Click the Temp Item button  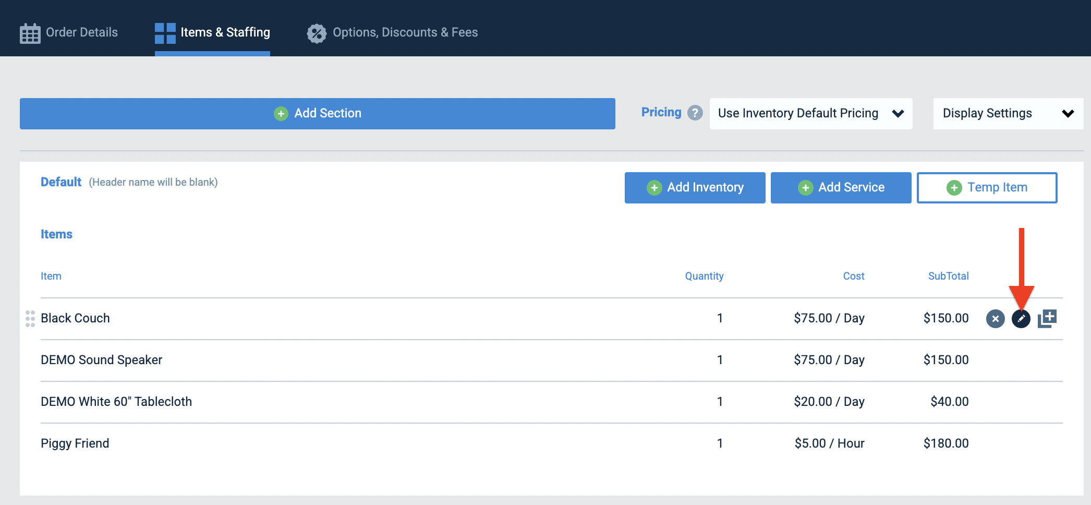987,187
